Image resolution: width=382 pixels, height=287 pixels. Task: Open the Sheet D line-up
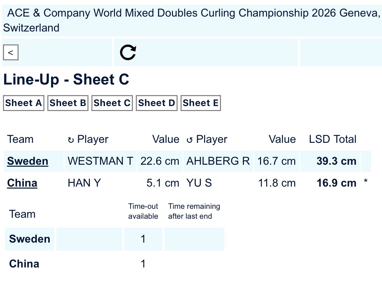point(156,103)
